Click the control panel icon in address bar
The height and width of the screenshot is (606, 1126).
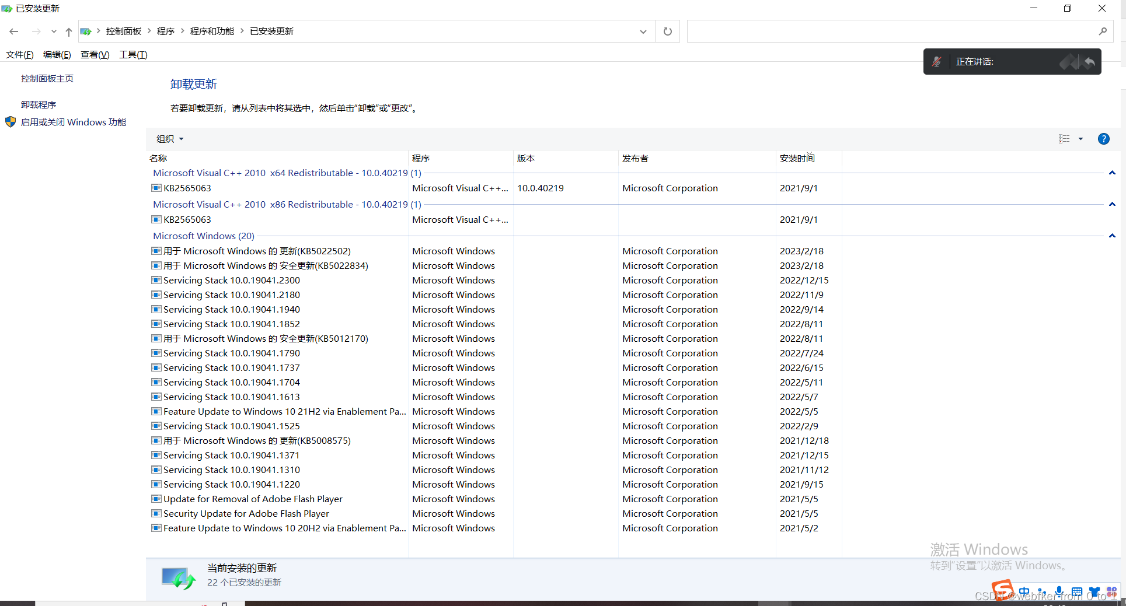[x=86, y=31]
